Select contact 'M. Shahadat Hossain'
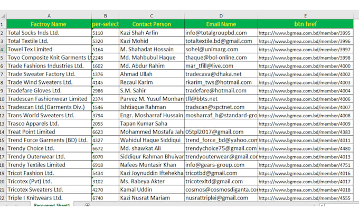The height and width of the screenshot is (216, 359). pos(152,49)
